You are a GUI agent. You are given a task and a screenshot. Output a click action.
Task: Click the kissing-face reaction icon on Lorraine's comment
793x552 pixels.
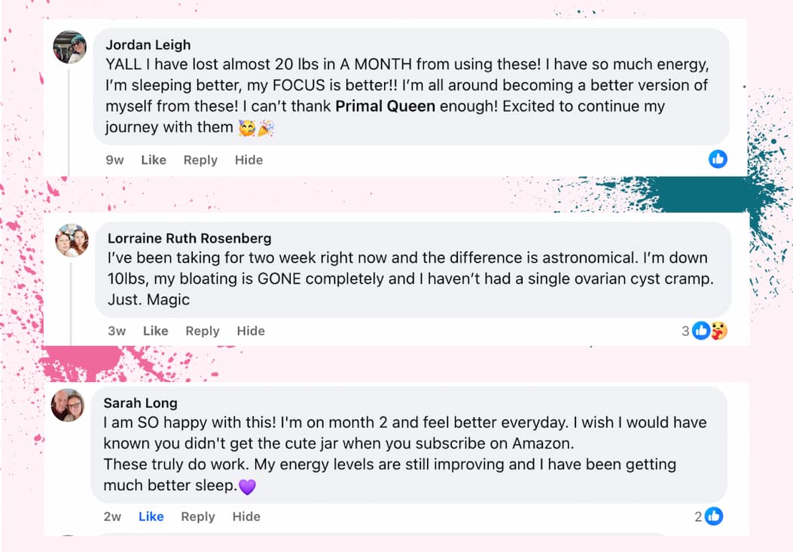[718, 331]
